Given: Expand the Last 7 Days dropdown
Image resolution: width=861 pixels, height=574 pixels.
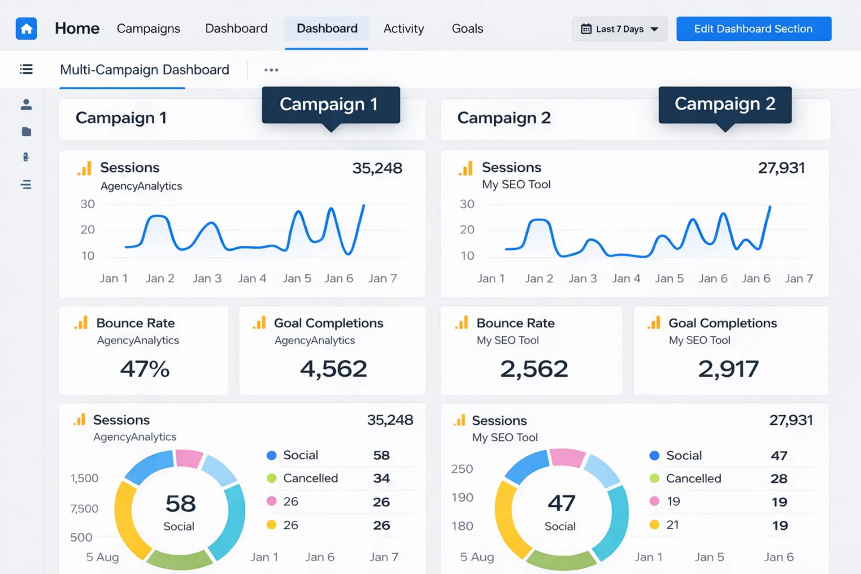Looking at the screenshot, I should point(620,29).
